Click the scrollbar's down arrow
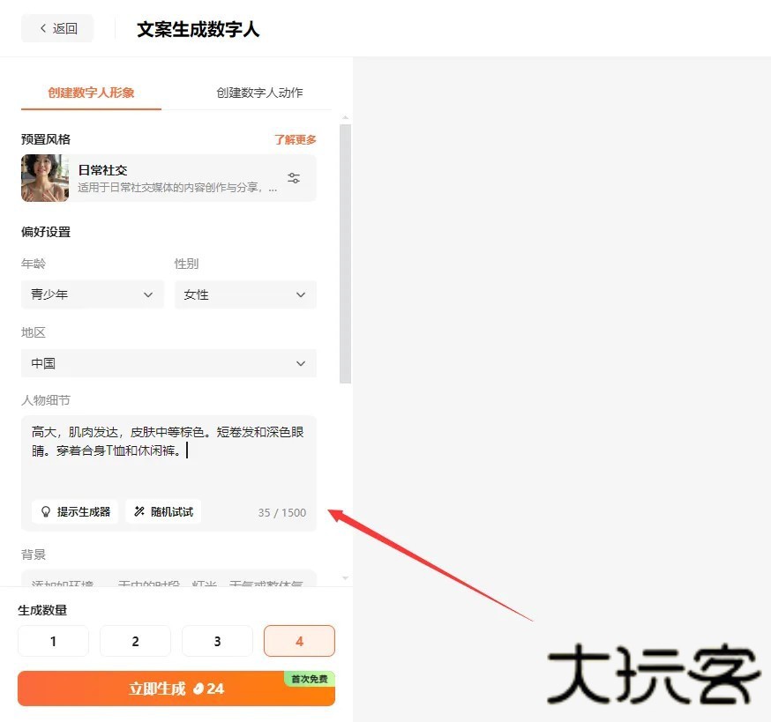This screenshot has width=771, height=722. [345, 578]
